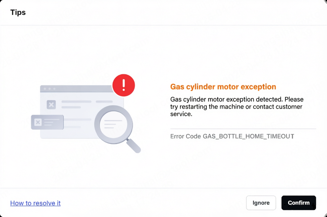The width and height of the screenshot is (327, 217).
Task: Click the black Confirm button
Action: [299, 203]
